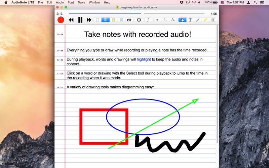This screenshot has width=269, height=168.
Task: Select the blank white paper style
Action: point(98,20)
